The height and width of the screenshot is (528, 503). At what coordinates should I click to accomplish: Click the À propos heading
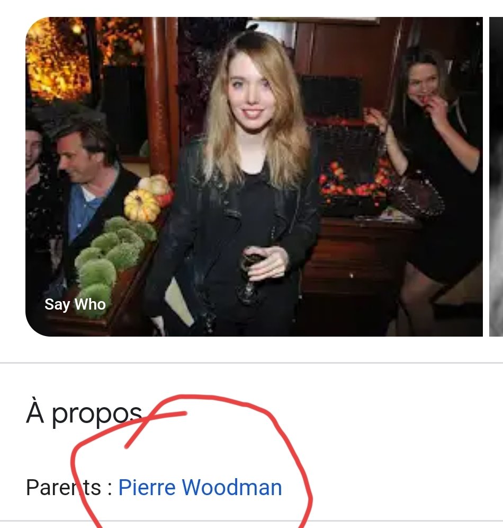tap(84, 412)
